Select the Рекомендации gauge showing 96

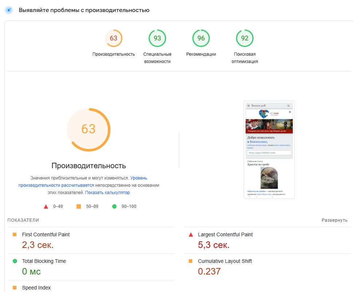click(x=201, y=38)
